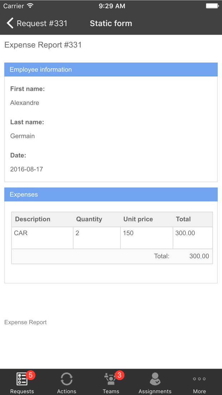The width and height of the screenshot is (222, 395).
Task: Select the Requests menu item label
Action: (22, 391)
